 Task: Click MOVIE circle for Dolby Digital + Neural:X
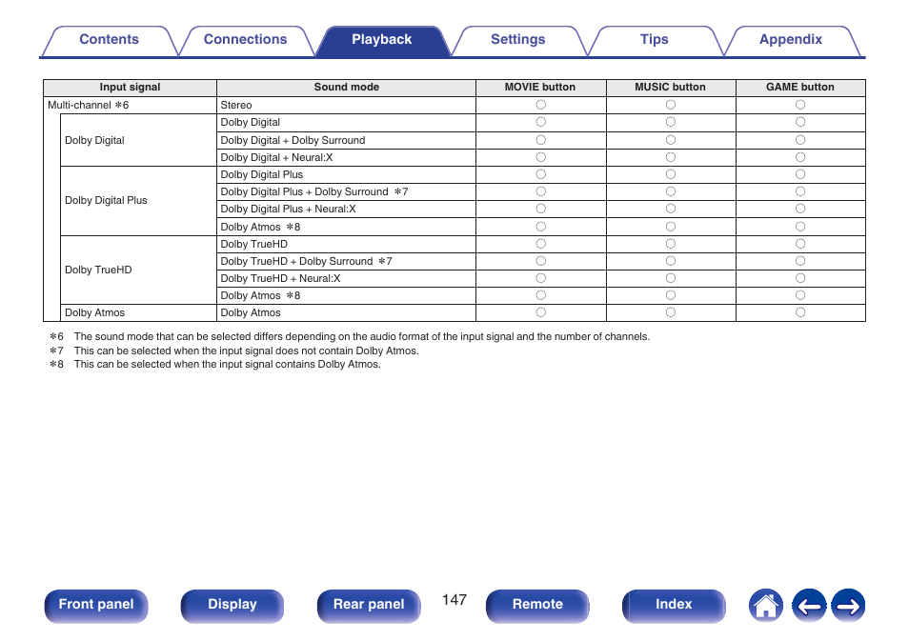click(x=541, y=158)
